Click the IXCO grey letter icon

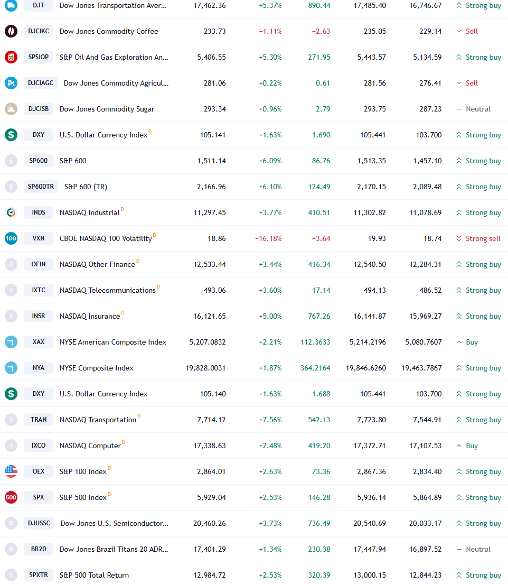11,446
